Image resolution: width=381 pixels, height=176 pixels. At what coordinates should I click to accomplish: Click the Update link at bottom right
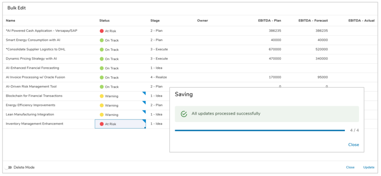click(x=369, y=167)
